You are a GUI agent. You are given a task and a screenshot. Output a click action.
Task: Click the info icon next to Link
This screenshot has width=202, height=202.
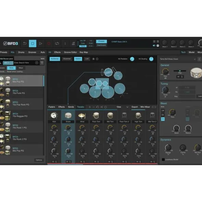coord(97,59)
